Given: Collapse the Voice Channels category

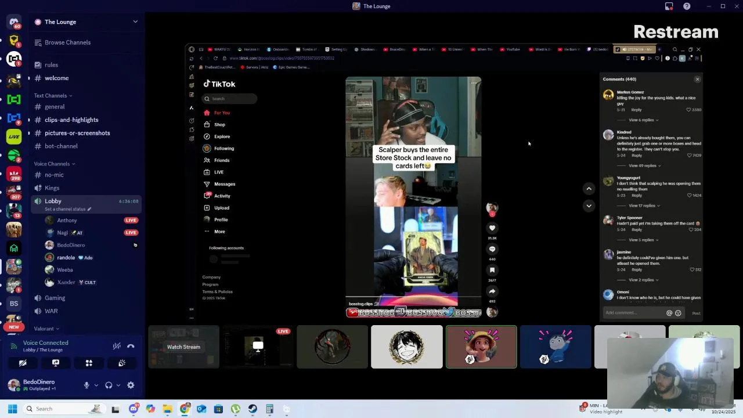Looking at the screenshot, I should [55, 164].
